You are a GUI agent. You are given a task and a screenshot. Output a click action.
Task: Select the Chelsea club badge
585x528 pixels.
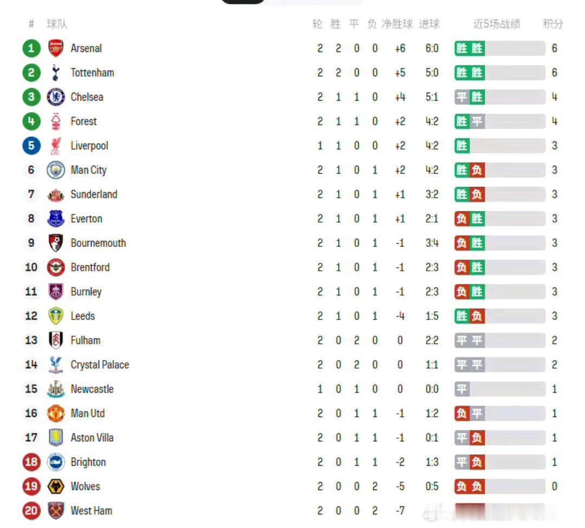[56, 97]
